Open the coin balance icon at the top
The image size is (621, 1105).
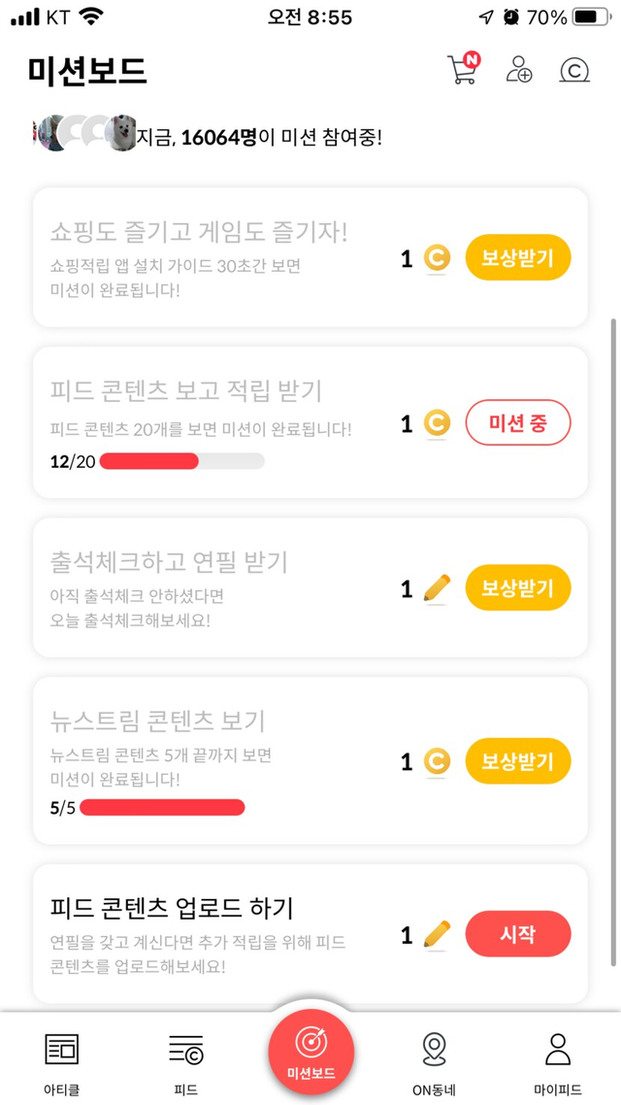pyautogui.click(x=574, y=70)
